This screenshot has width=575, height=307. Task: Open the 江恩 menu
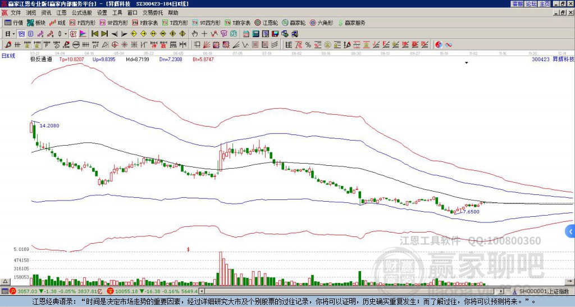pyautogui.click(x=61, y=13)
